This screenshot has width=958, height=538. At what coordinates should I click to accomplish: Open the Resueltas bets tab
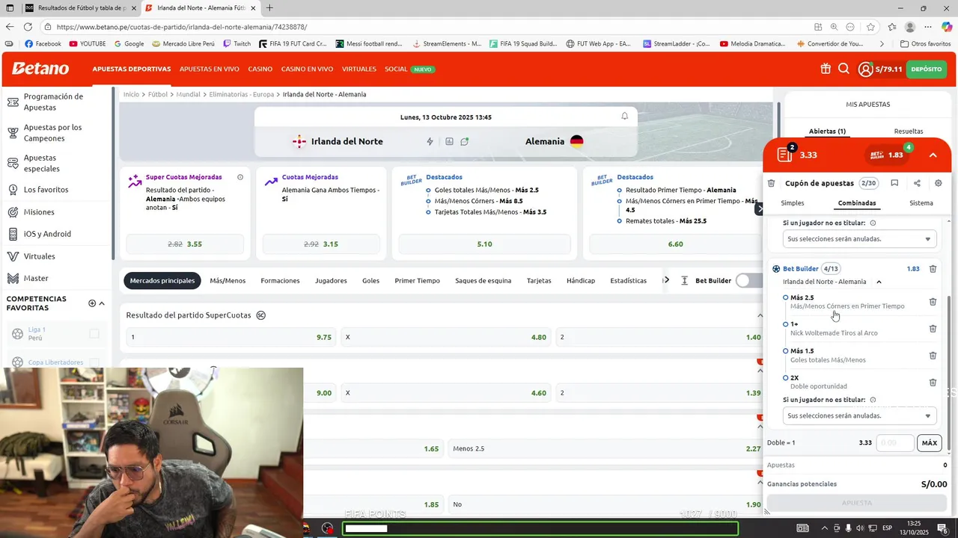tap(909, 132)
